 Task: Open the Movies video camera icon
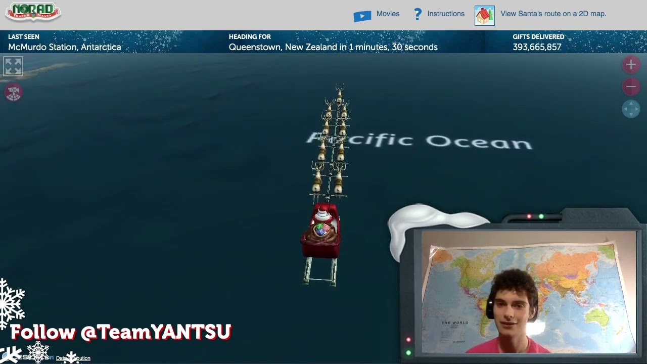click(362, 16)
